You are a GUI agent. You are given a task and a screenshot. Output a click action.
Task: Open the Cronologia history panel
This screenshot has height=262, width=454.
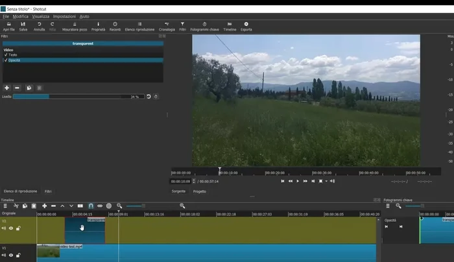tap(167, 27)
